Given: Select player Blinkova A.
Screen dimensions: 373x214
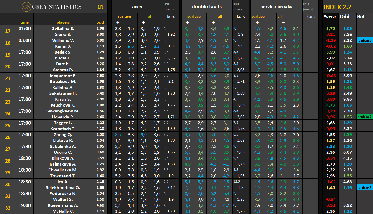Looking at the screenshot, I should (63, 158).
